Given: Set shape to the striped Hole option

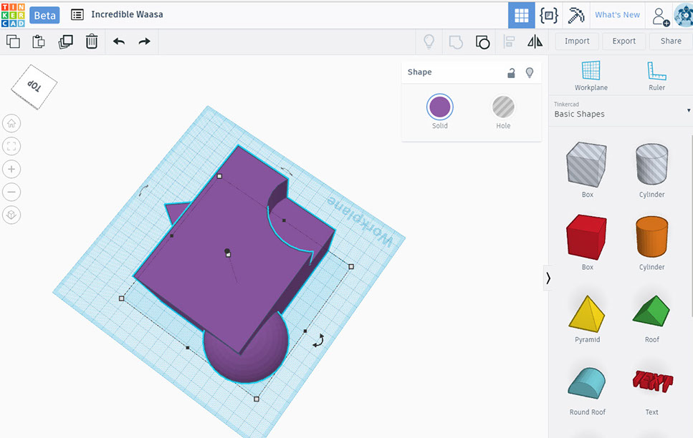Looking at the screenshot, I should pos(503,107).
